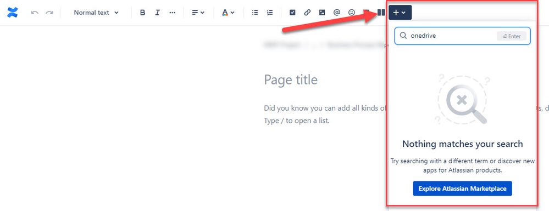Insert a numbered list
The width and height of the screenshot is (549, 211).
(270, 13)
